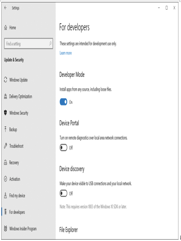Click the Troubleshoot wrench icon
181x241 pixels.
point(5,145)
